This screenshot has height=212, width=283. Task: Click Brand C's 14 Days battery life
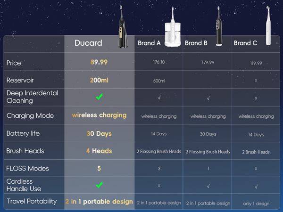pyautogui.click(x=256, y=135)
